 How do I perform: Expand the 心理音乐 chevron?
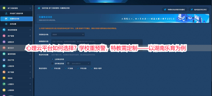click(x=30, y=84)
